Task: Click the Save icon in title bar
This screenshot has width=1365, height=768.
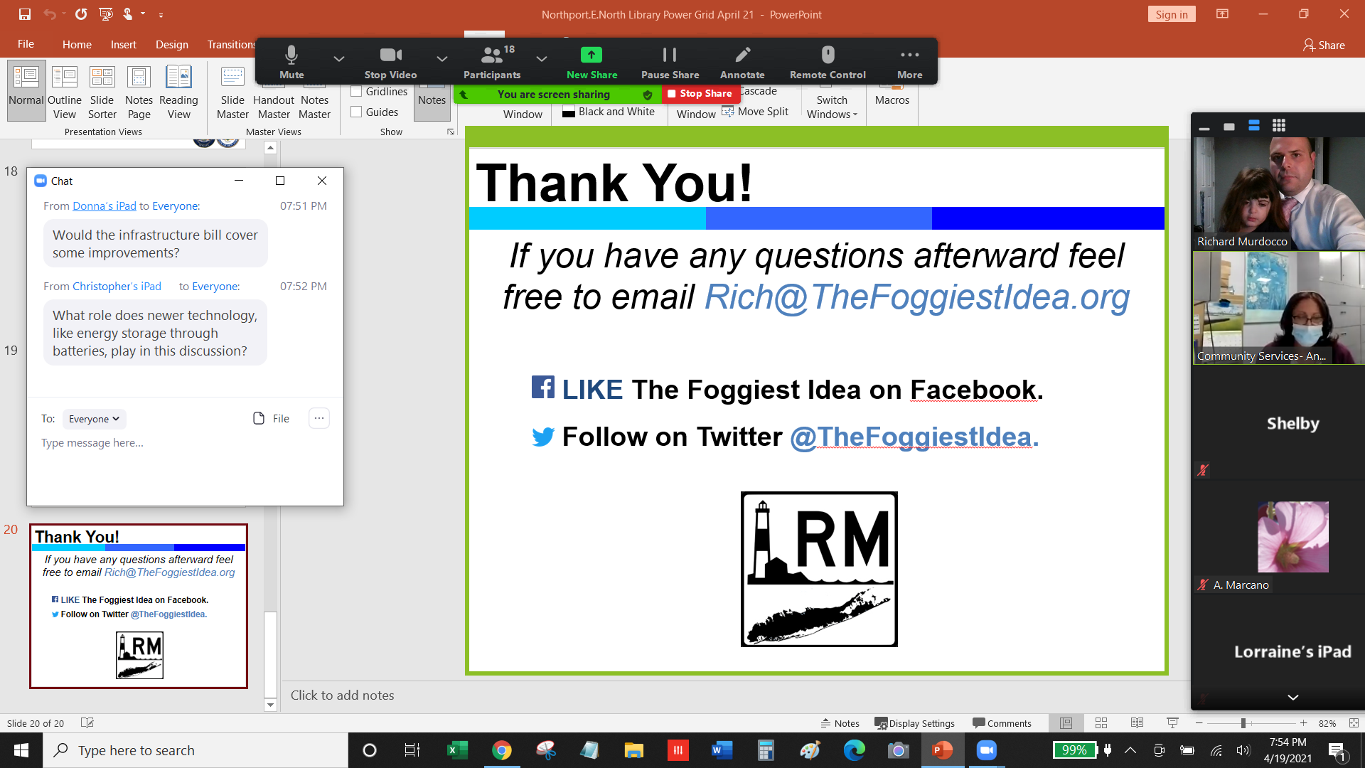Action: [x=25, y=14]
